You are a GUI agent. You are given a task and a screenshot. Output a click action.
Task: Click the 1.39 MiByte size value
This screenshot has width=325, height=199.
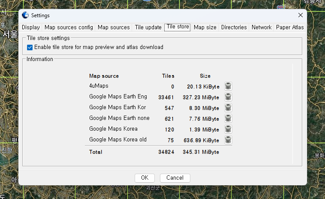coord(204,130)
